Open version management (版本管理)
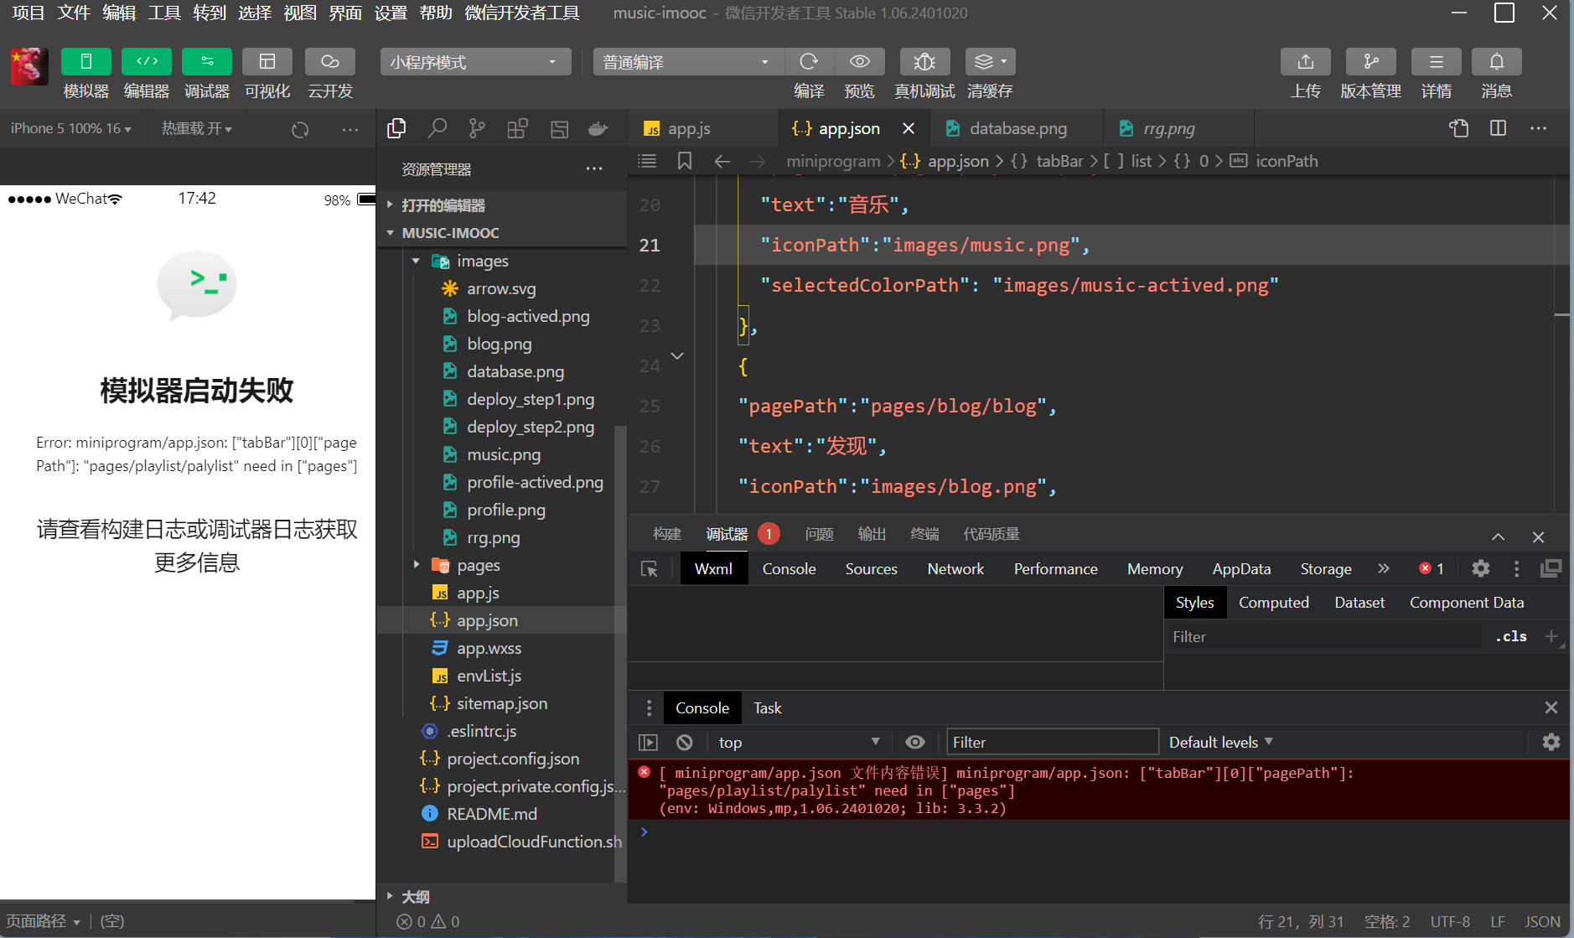 click(1371, 61)
